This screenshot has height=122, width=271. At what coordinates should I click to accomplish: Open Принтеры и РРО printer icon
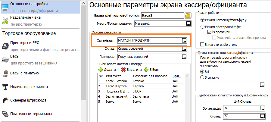tap(5, 46)
